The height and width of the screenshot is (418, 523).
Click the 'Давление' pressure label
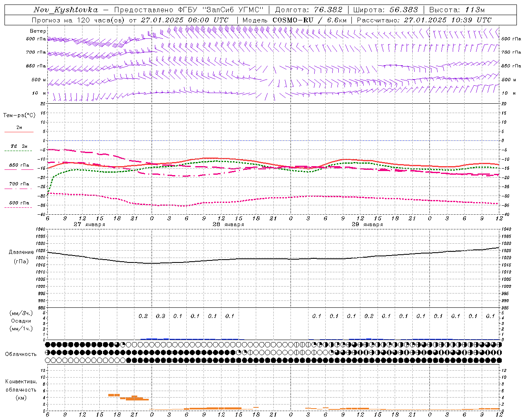point(21,252)
